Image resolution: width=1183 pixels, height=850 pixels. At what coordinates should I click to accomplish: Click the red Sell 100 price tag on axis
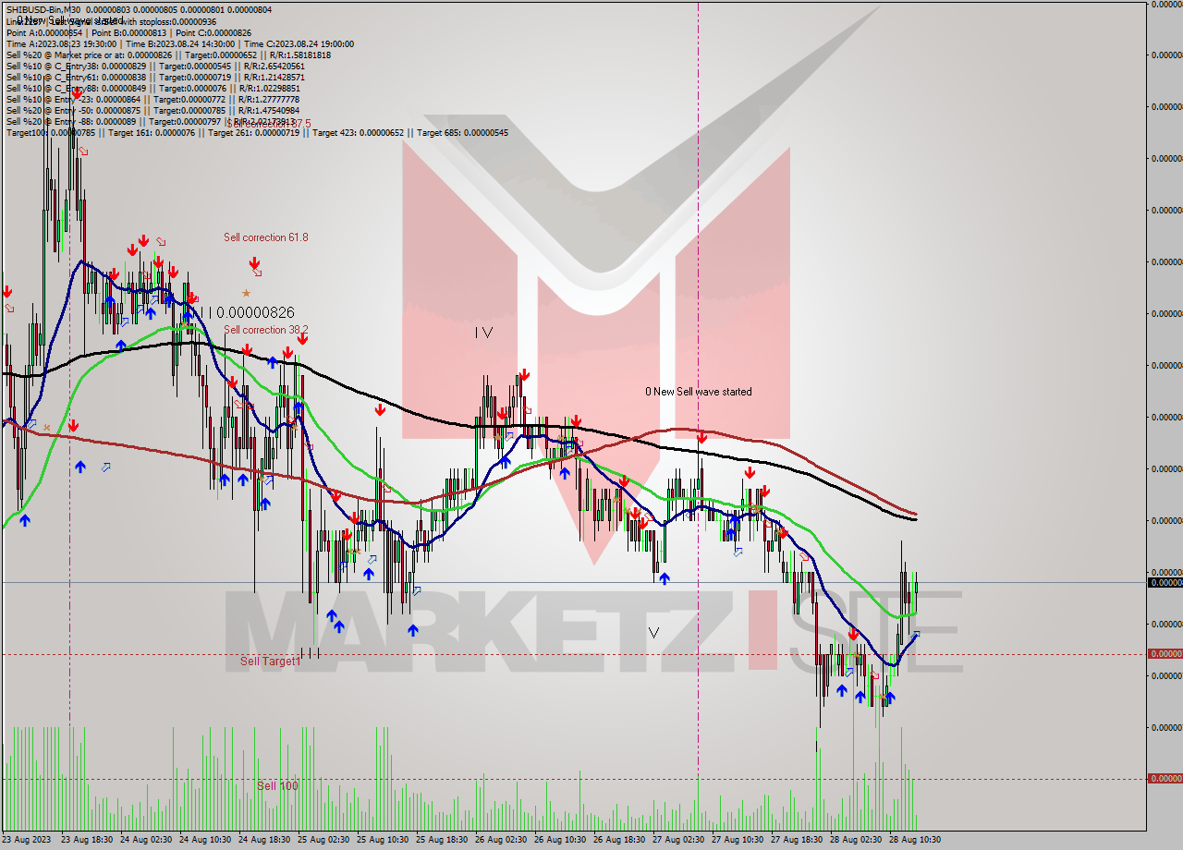(1165, 778)
